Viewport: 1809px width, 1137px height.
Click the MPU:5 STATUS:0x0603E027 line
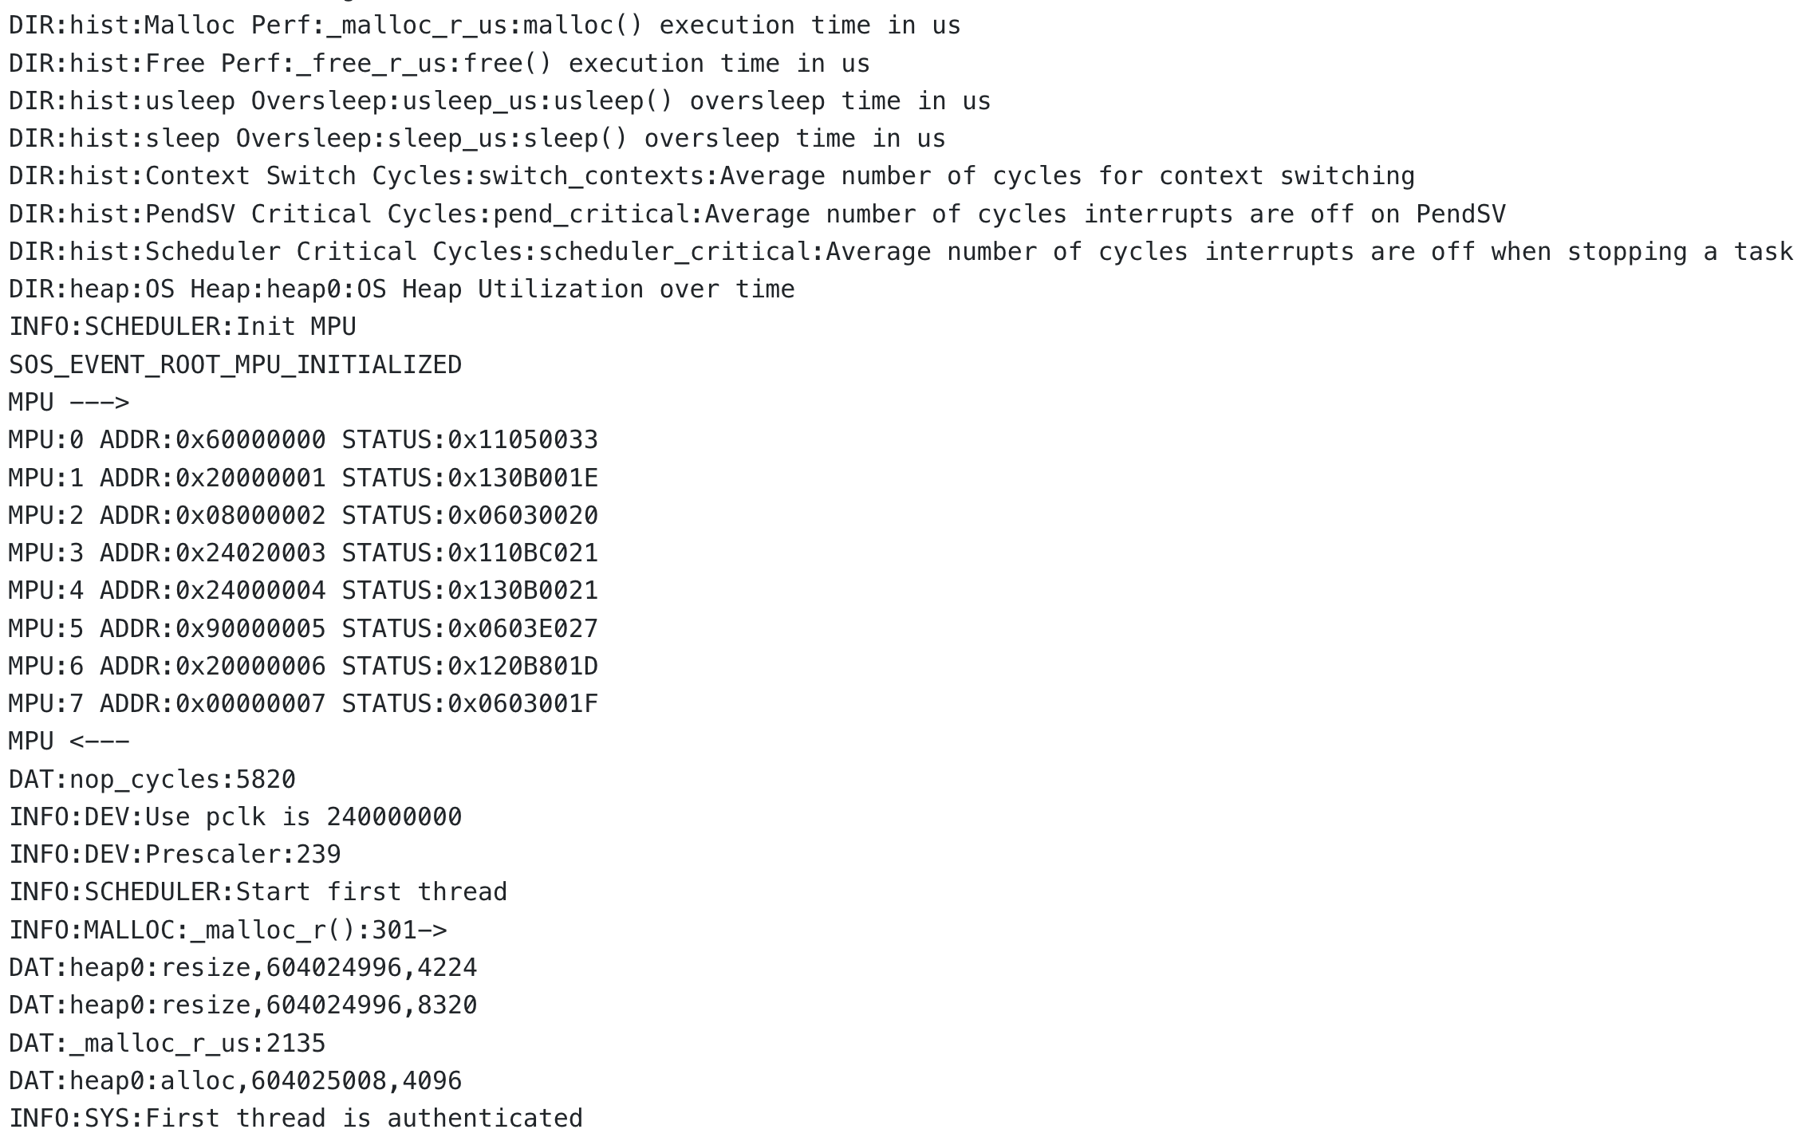coord(303,629)
